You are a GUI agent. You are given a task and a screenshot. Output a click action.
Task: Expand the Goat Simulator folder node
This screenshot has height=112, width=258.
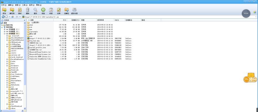(x=7, y=74)
